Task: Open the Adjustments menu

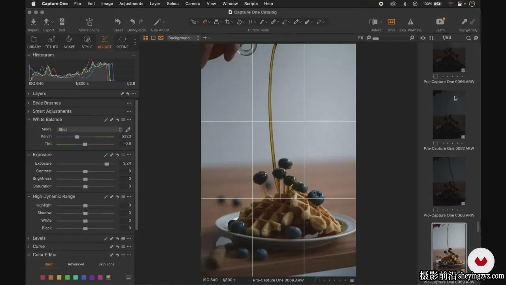Action: point(131,4)
